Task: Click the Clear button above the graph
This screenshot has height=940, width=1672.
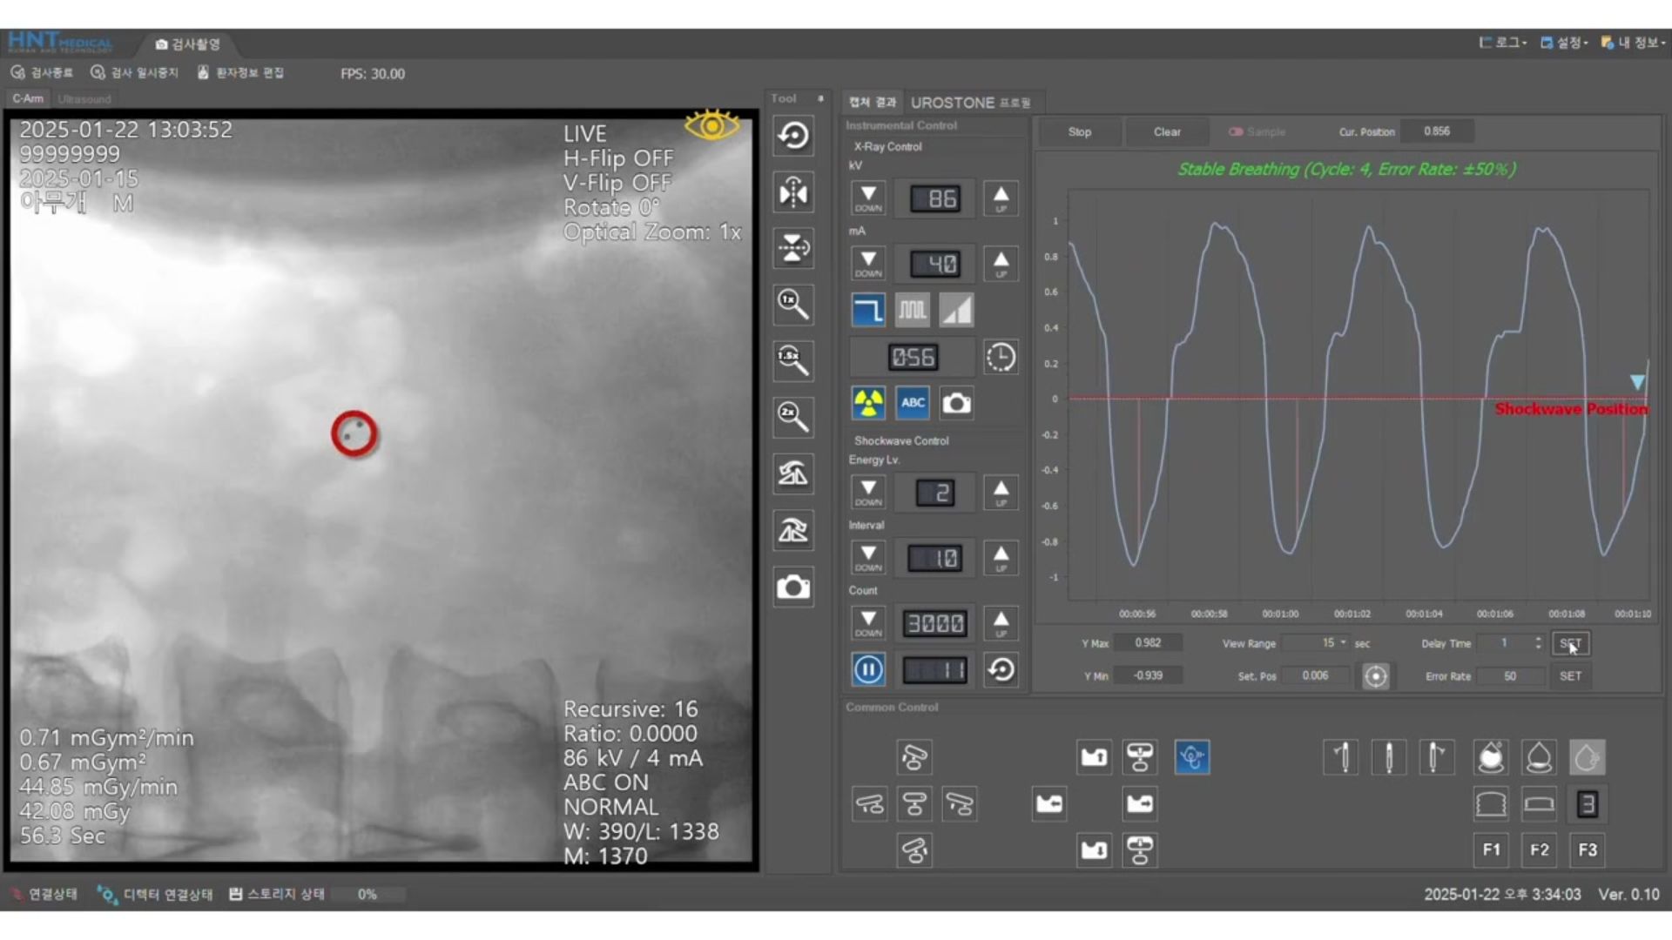Action: (1166, 132)
